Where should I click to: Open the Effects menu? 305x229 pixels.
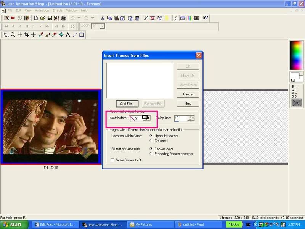coord(58,10)
